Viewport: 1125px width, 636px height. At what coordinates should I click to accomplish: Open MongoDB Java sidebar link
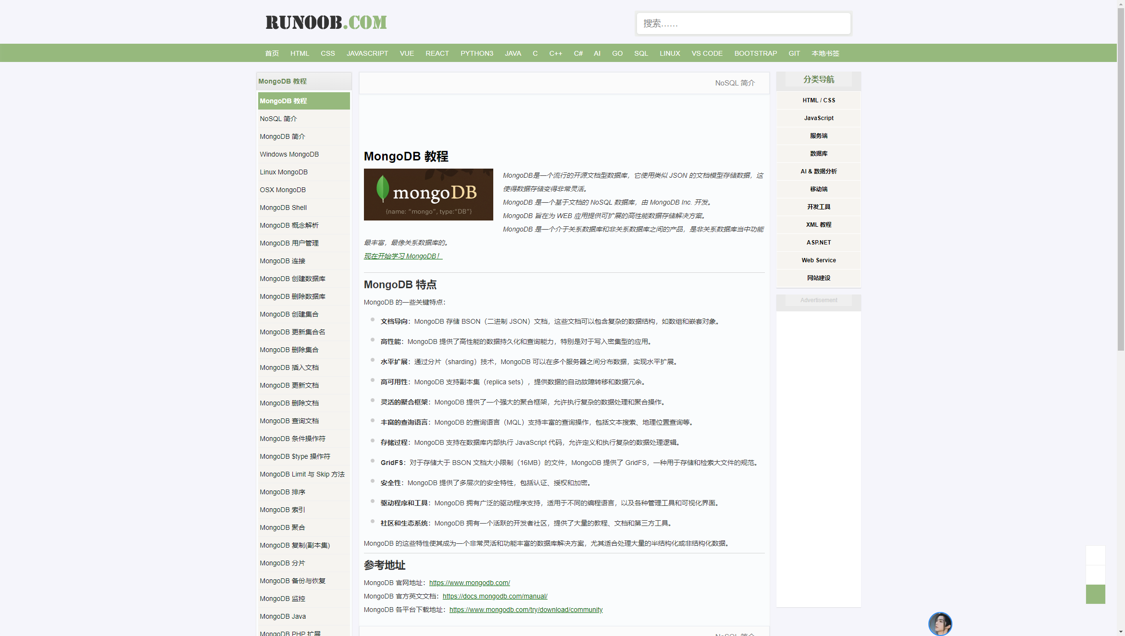[x=304, y=616]
